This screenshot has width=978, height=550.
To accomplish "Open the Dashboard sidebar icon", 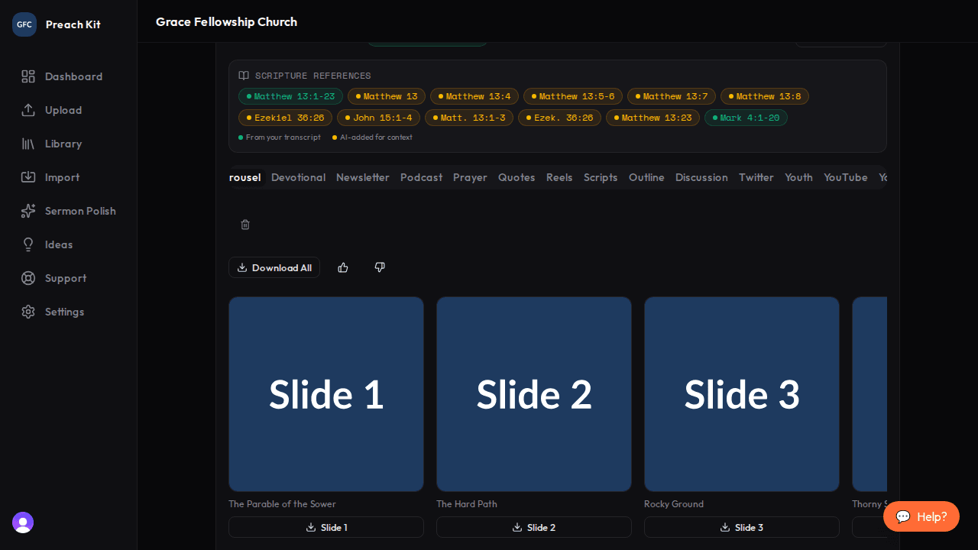I will tap(28, 76).
